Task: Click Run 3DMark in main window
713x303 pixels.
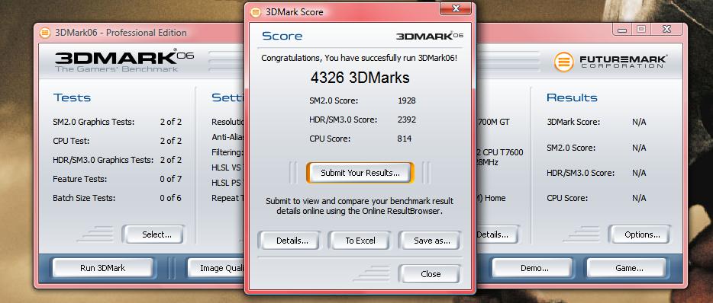Action: 103,268
